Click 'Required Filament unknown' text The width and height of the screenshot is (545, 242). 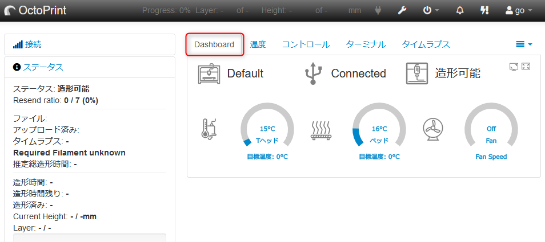[x=69, y=153]
